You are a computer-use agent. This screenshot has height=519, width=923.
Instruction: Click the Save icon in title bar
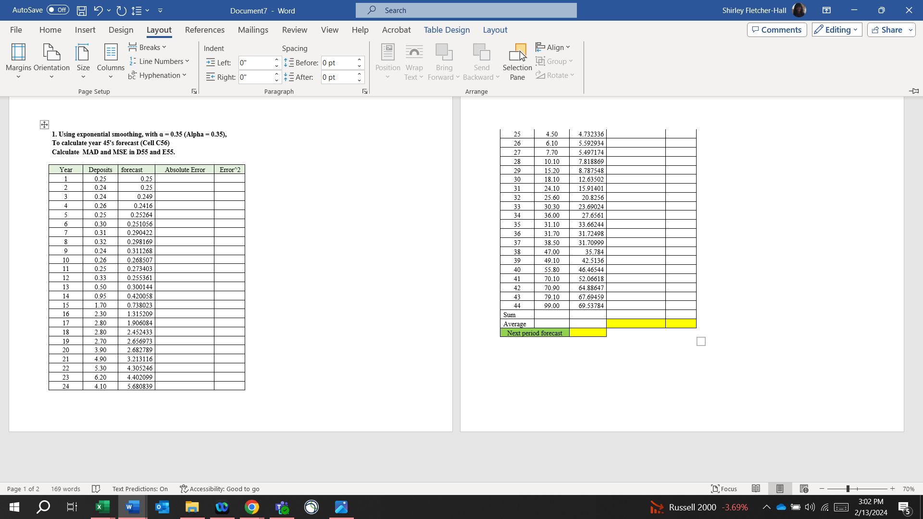[82, 10]
